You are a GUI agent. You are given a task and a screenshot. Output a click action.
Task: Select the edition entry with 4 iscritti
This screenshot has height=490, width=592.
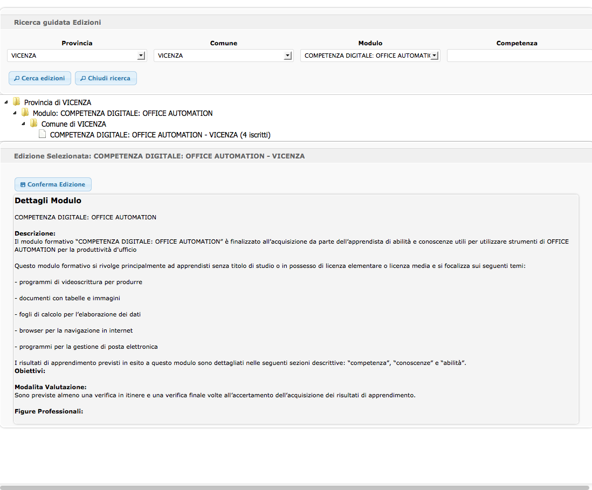pos(160,135)
